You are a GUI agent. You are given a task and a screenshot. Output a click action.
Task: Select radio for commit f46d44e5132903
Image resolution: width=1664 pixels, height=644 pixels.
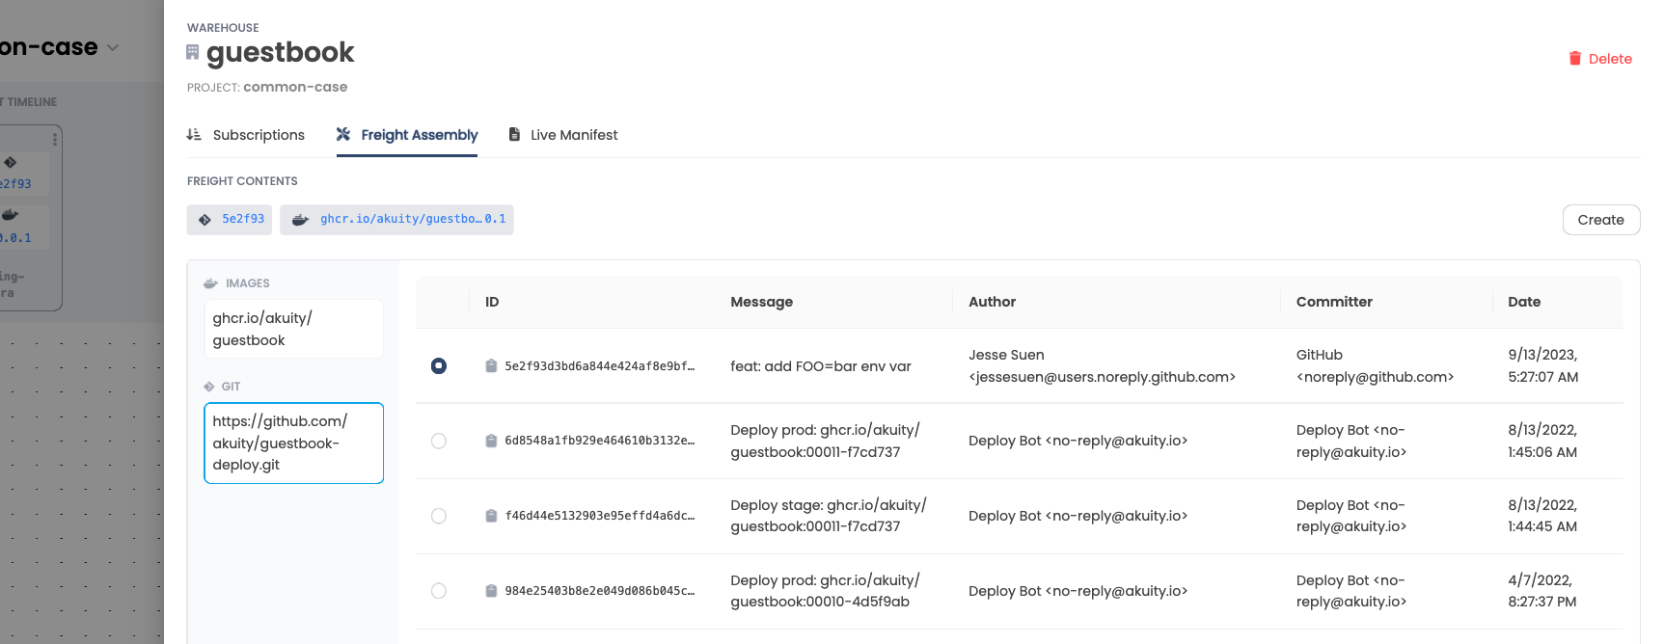(x=439, y=516)
